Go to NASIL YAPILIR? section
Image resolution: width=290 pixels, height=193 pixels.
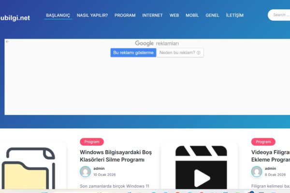pos(92,15)
